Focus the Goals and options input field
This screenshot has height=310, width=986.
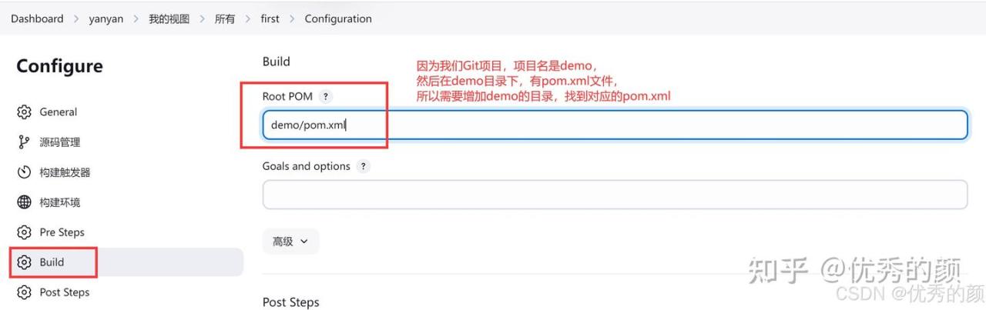click(x=614, y=195)
